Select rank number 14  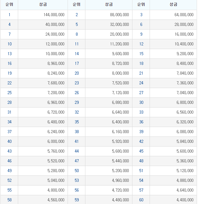pyautogui.click(x=77, y=54)
